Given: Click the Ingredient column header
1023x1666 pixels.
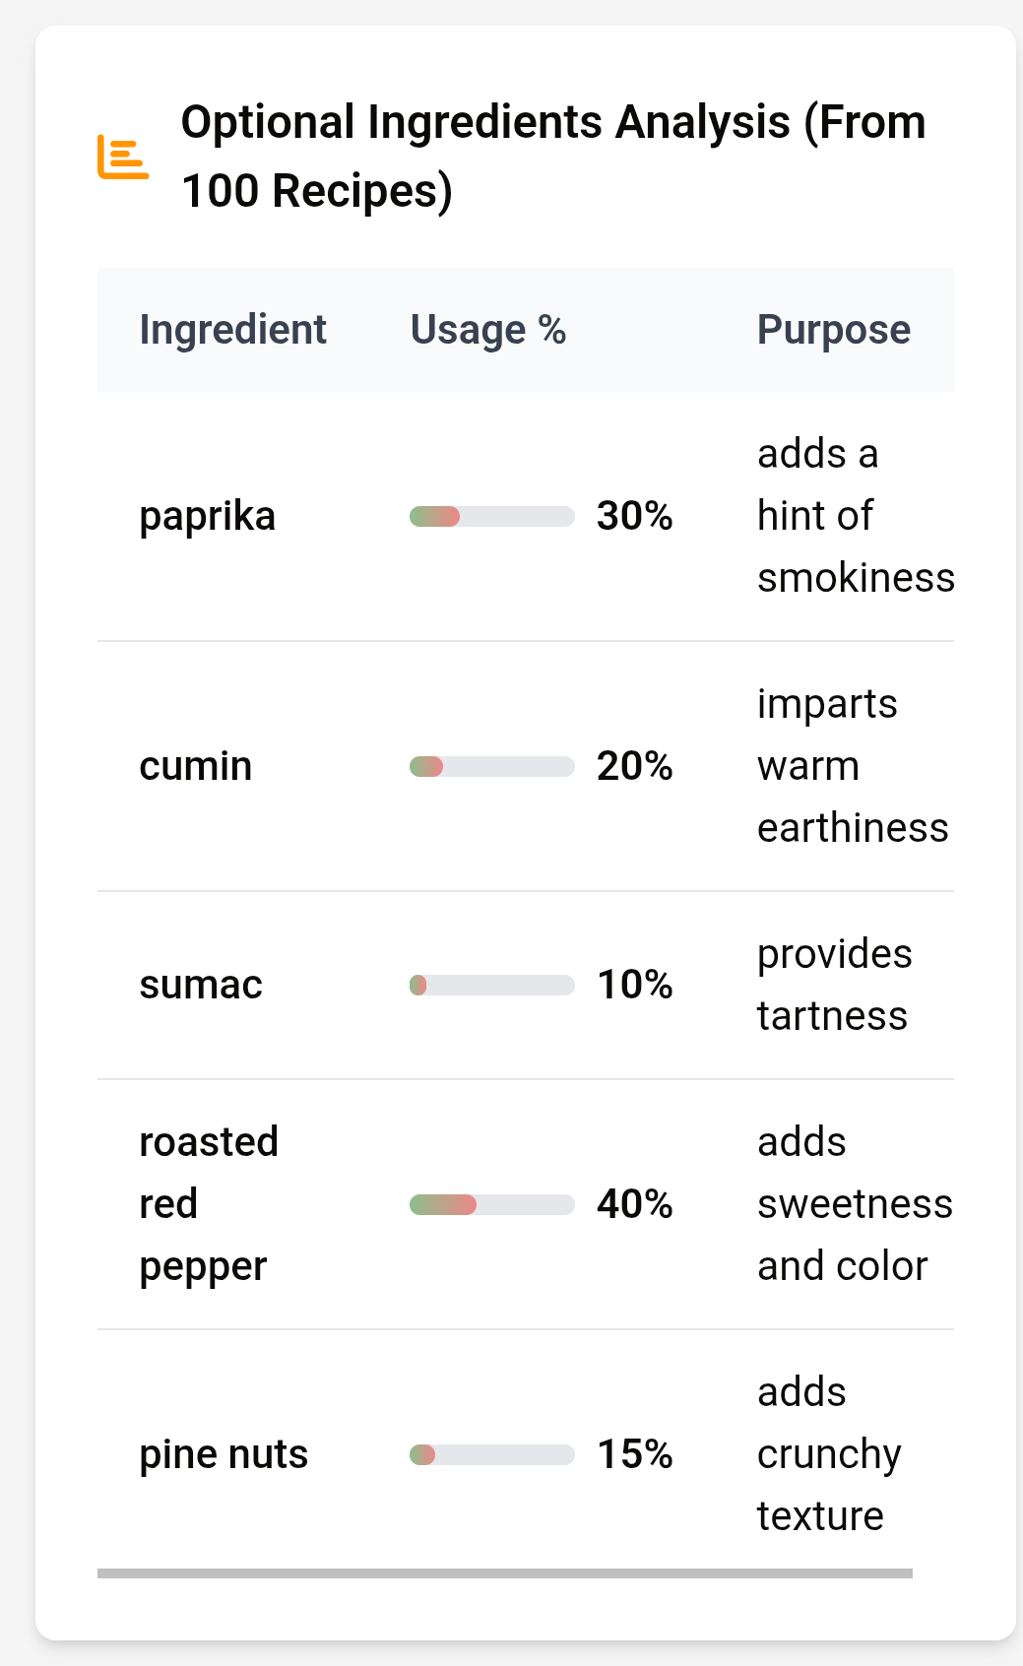Looking at the screenshot, I should pyautogui.click(x=232, y=330).
